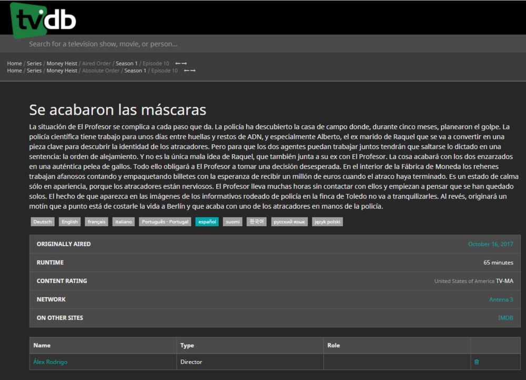526x380 pixels.
Task: Open the IMDB link under On Other Sites
Action: coord(505,318)
